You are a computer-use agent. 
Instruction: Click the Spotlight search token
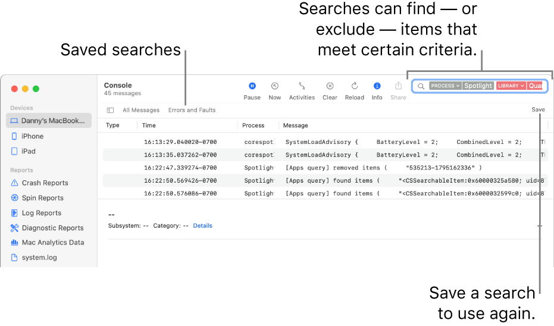[x=478, y=86]
